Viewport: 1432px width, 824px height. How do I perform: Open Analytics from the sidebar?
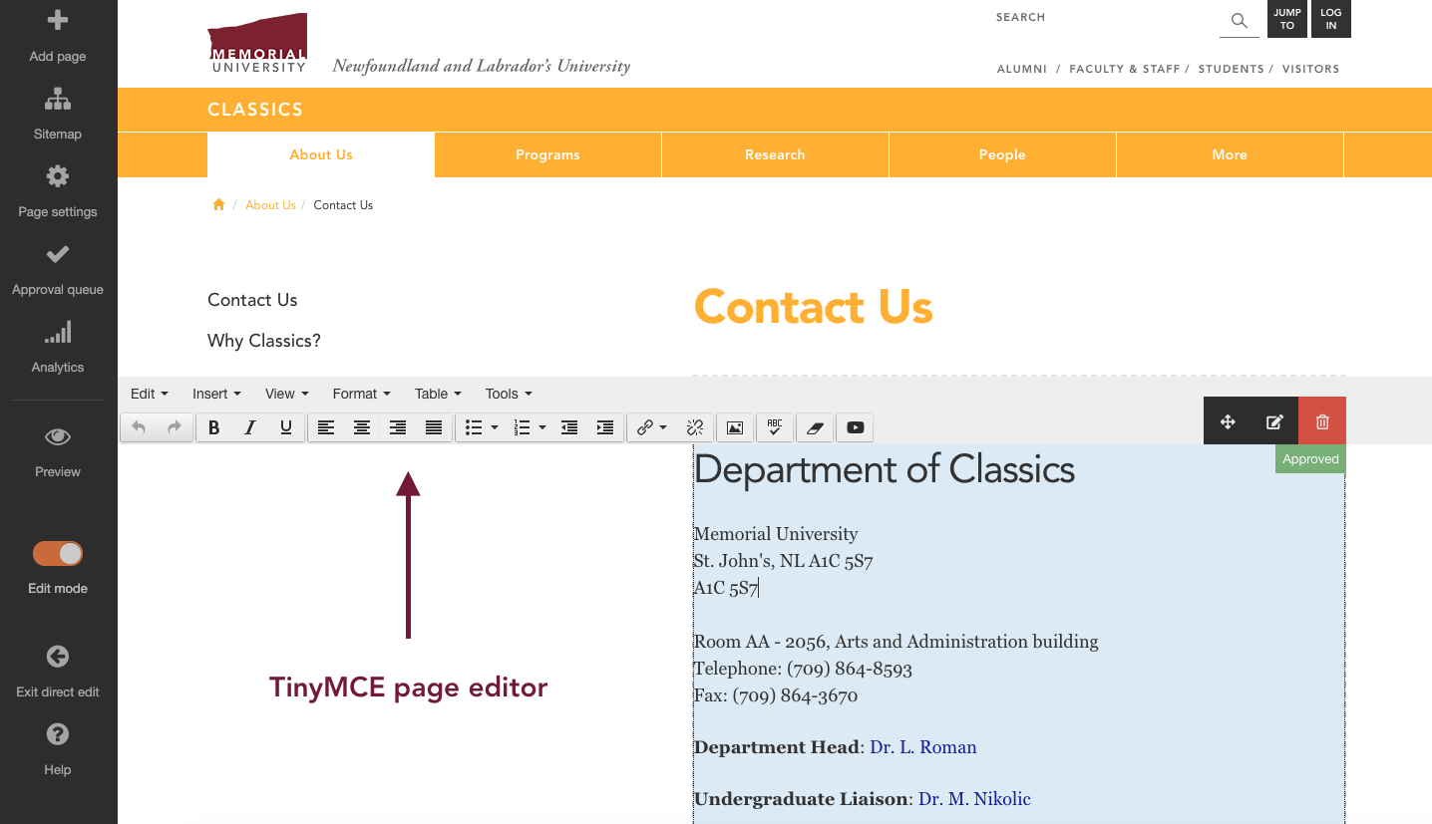point(57,344)
